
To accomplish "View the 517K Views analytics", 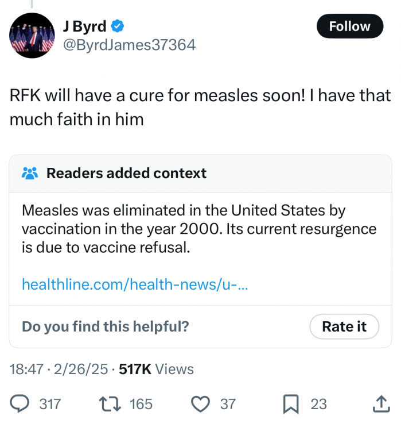I will point(156,370).
